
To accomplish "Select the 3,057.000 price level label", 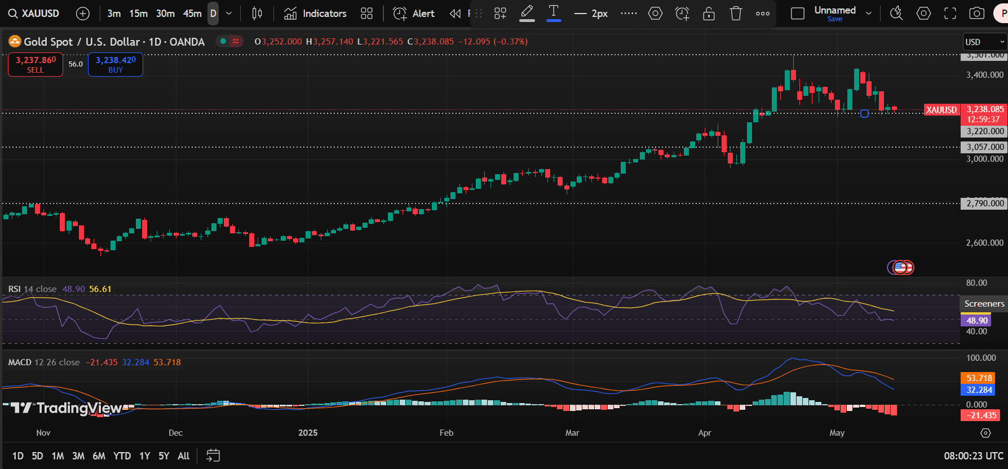I will tap(984, 147).
